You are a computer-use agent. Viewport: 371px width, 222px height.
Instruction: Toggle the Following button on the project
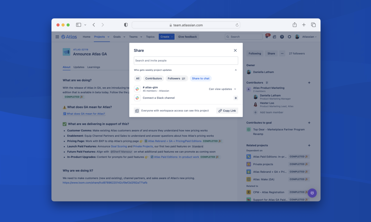254,53
